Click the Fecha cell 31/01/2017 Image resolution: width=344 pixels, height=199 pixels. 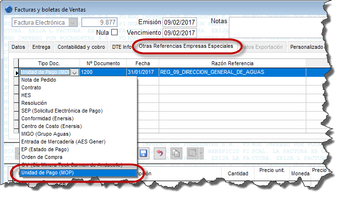click(143, 72)
